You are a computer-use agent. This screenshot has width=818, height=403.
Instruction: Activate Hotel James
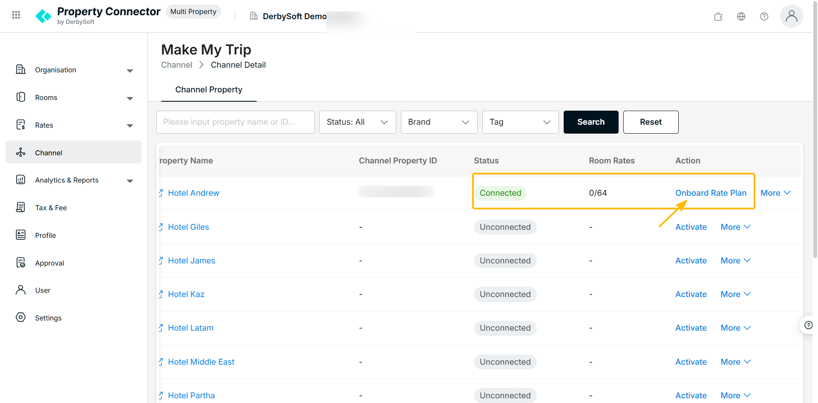click(x=691, y=260)
